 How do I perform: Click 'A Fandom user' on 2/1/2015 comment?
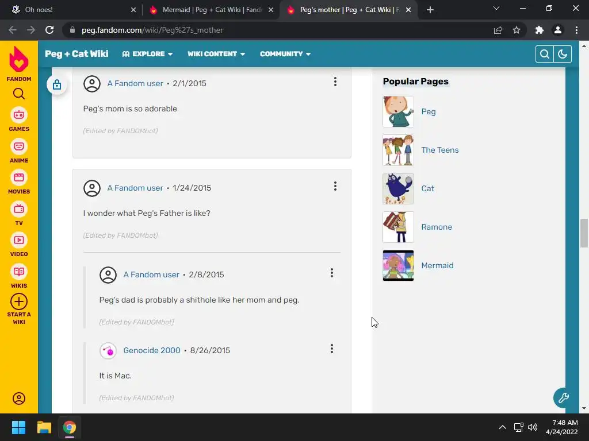(135, 83)
